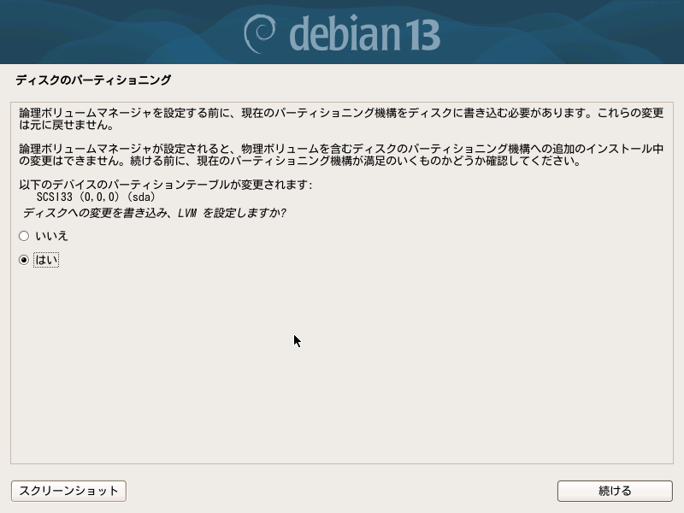Image resolution: width=684 pixels, height=513 pixels.
Task: Click the (sda) device name text
Action: click(141, 197)
